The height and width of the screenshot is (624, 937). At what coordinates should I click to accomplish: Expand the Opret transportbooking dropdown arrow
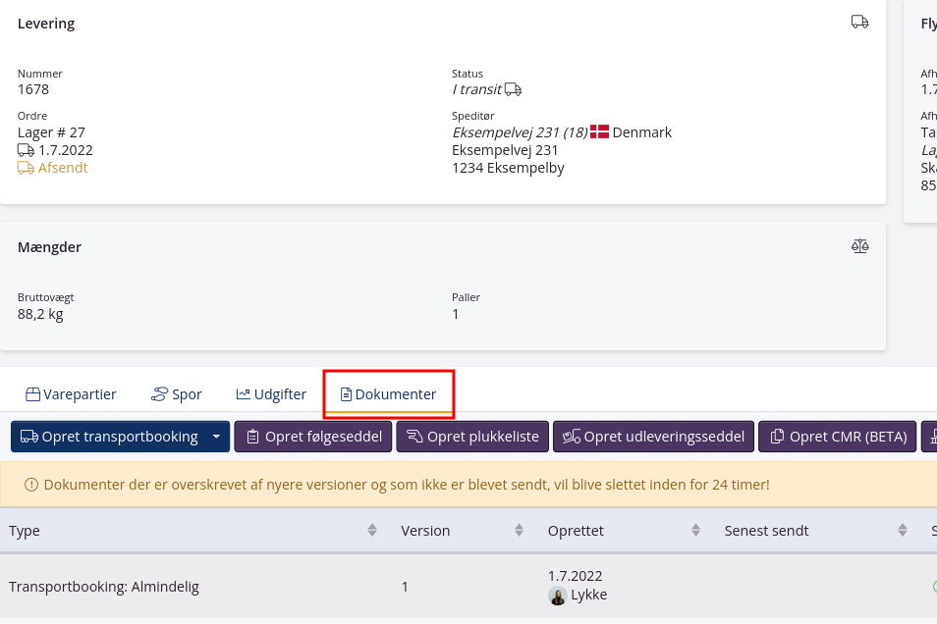(x=216, y=437)
